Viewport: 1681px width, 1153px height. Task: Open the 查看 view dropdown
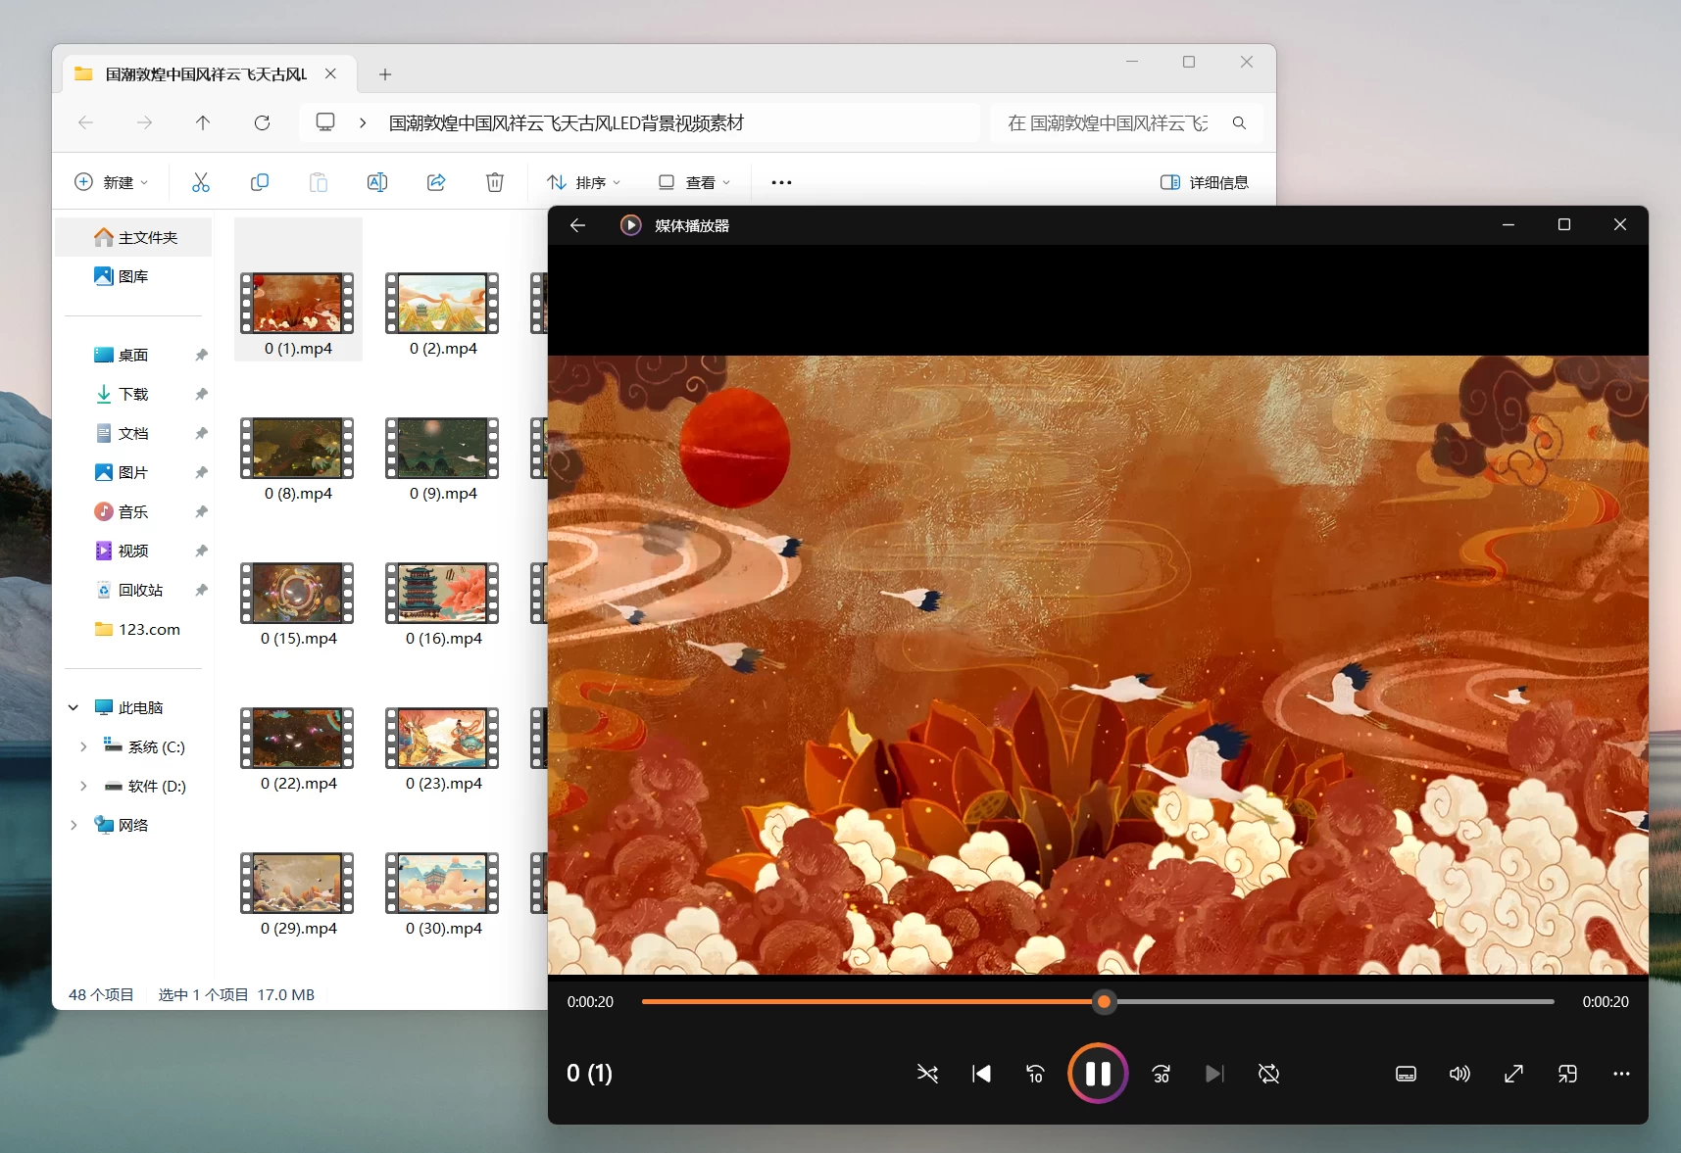click(695, 182)
